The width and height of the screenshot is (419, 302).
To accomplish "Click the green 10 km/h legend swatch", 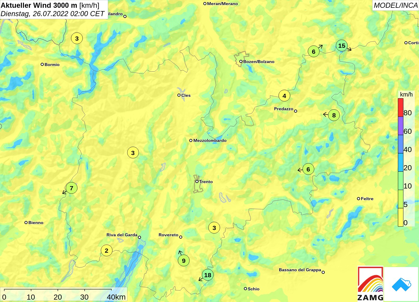I will click(x=400, y=181).
